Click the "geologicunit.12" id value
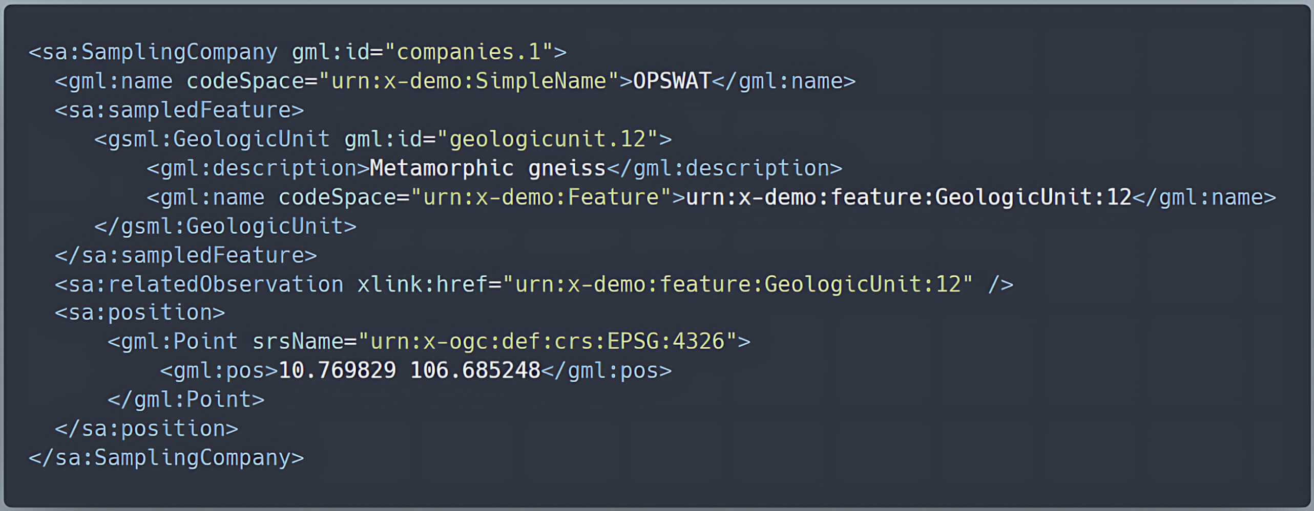 pyautogui.click(x=547, y=139)
